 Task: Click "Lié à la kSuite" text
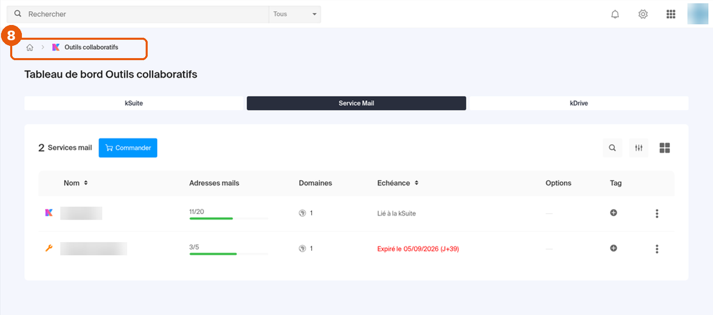[x=397, y=214]
